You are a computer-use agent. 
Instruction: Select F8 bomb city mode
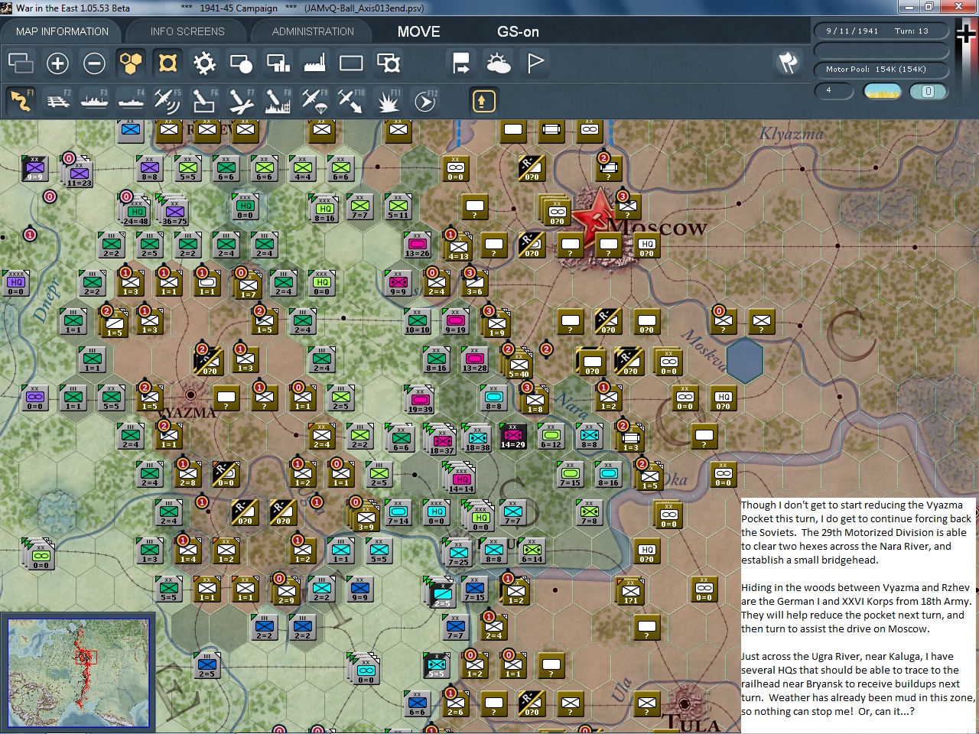[278, 101]
